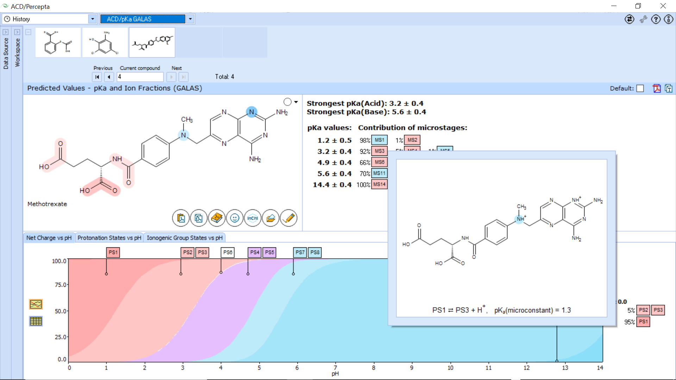Click the paste structure from clipboard icon
This screenshot has height=380, width=676.
coord(181,218)
